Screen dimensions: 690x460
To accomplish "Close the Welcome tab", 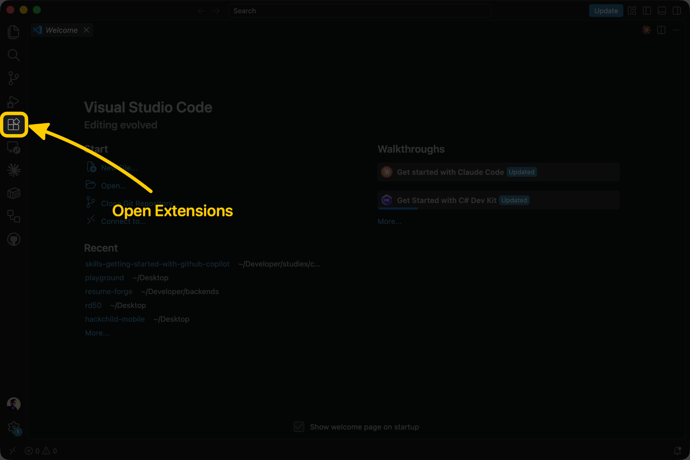I will 86,30.
